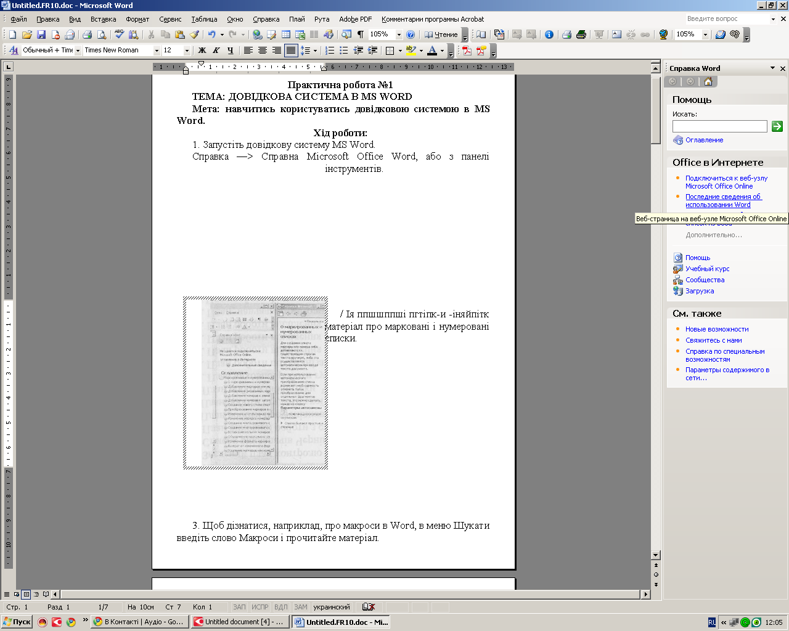789x631 pixels.
Task: Toggle ИСПР track changes indicator
Action: point(260,607)
